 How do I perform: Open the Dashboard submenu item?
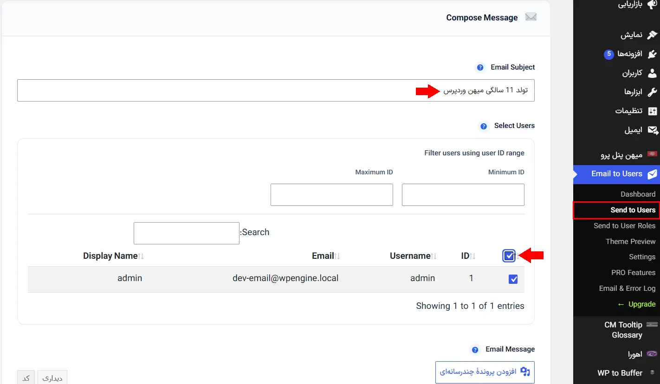click(638, 194)
